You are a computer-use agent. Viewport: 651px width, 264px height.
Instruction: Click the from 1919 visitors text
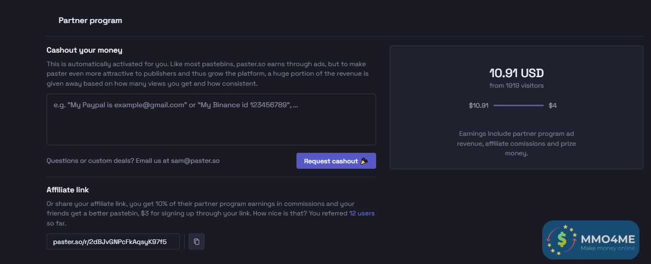[x=516, y=86]
